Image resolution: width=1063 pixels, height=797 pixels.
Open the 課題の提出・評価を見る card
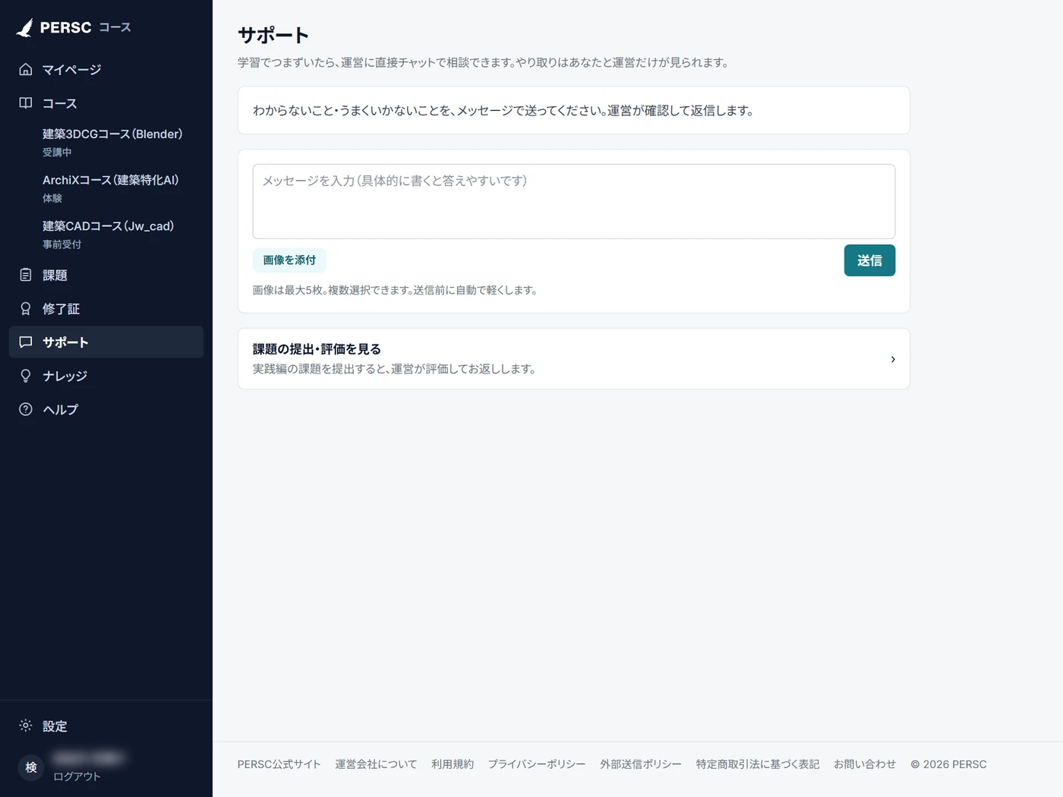pyautogui.click(x=573, y=359)
